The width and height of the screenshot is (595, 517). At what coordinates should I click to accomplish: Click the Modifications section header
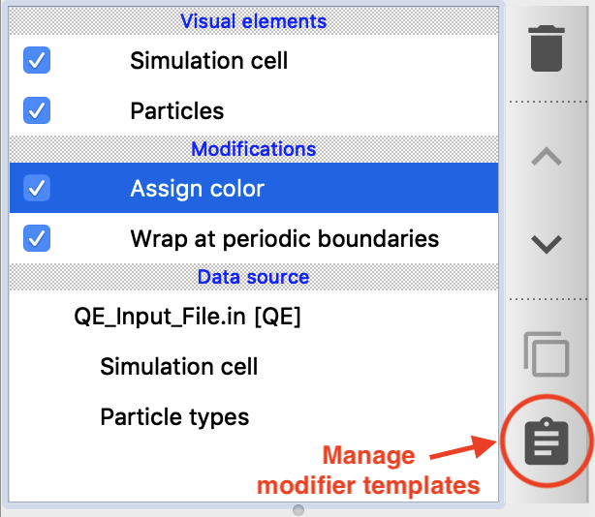pyautogui.click(x=254, y=149)
